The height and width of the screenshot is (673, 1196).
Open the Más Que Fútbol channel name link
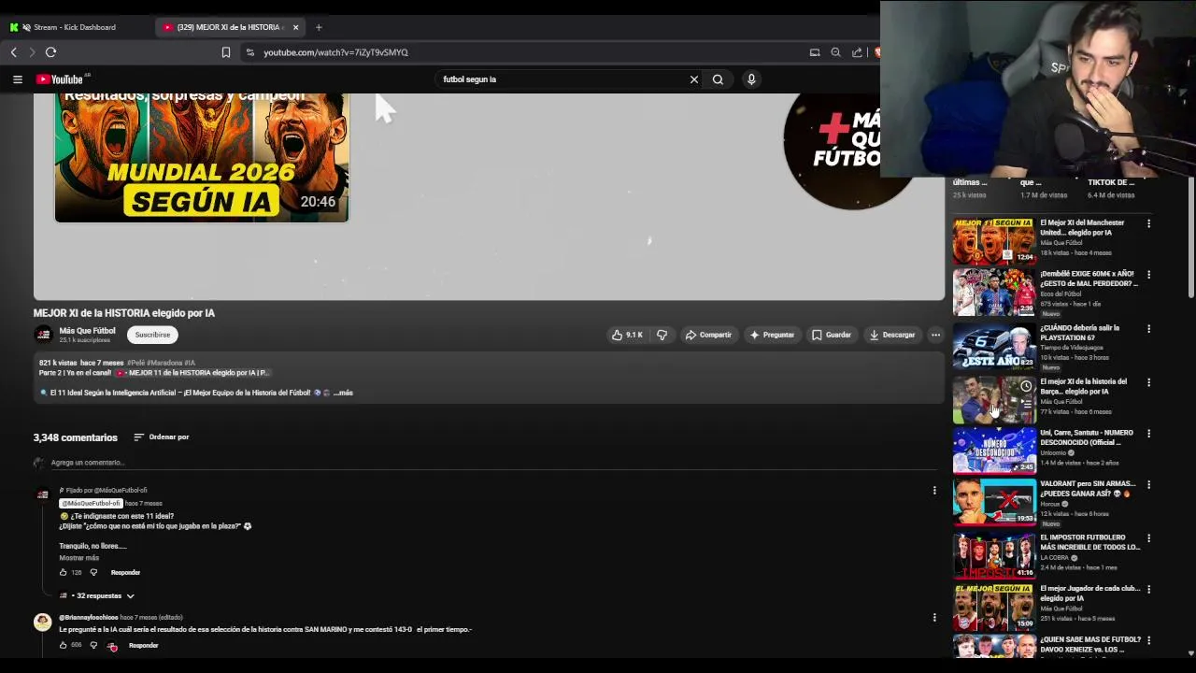point(87,331)
